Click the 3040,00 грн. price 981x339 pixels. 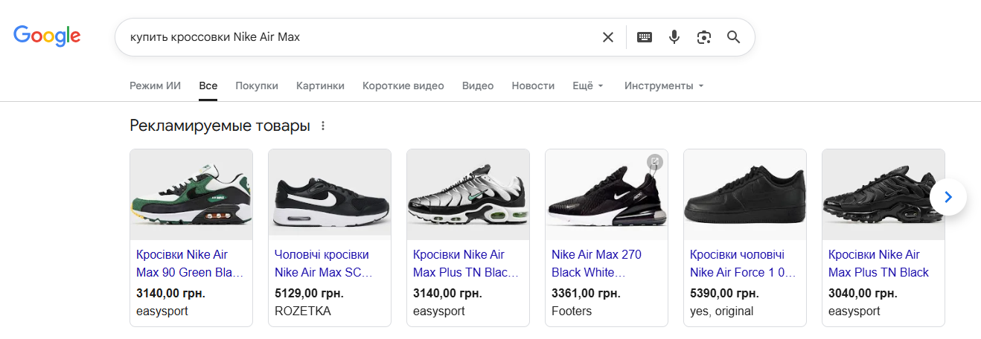click(x=863, y=293)
